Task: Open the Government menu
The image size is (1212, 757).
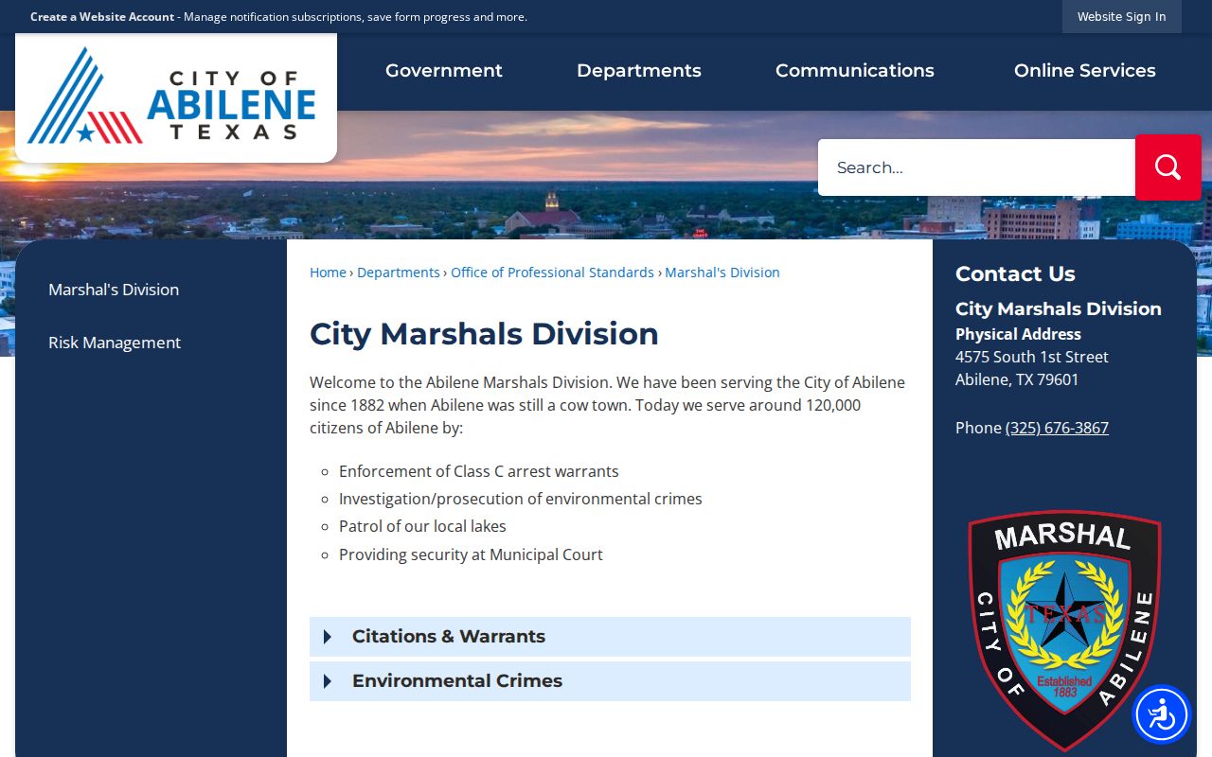Action: (444, 71)
